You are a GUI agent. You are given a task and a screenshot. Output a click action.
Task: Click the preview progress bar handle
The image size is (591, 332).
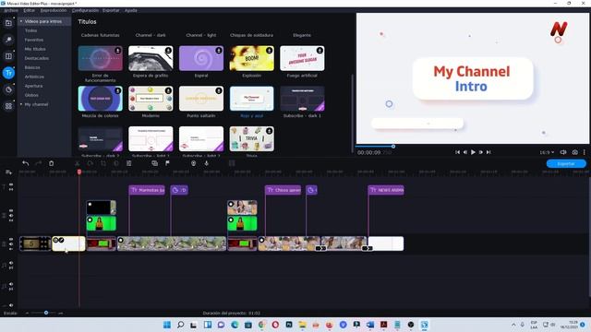point(393,147)
